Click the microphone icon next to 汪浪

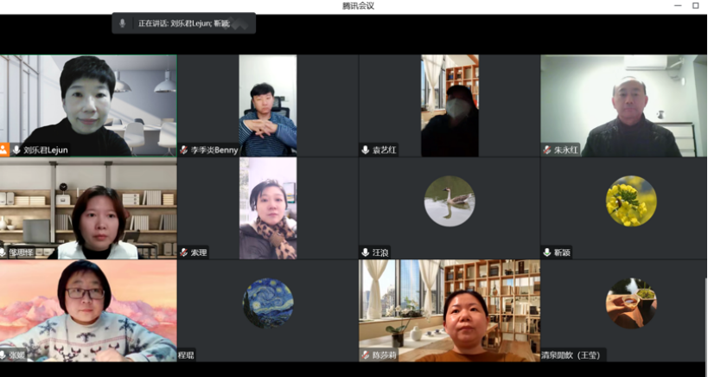[366, 252]
